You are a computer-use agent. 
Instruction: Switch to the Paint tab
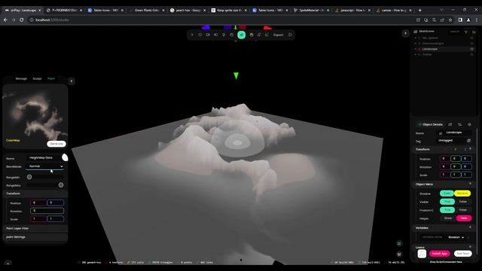click(51, 78)
